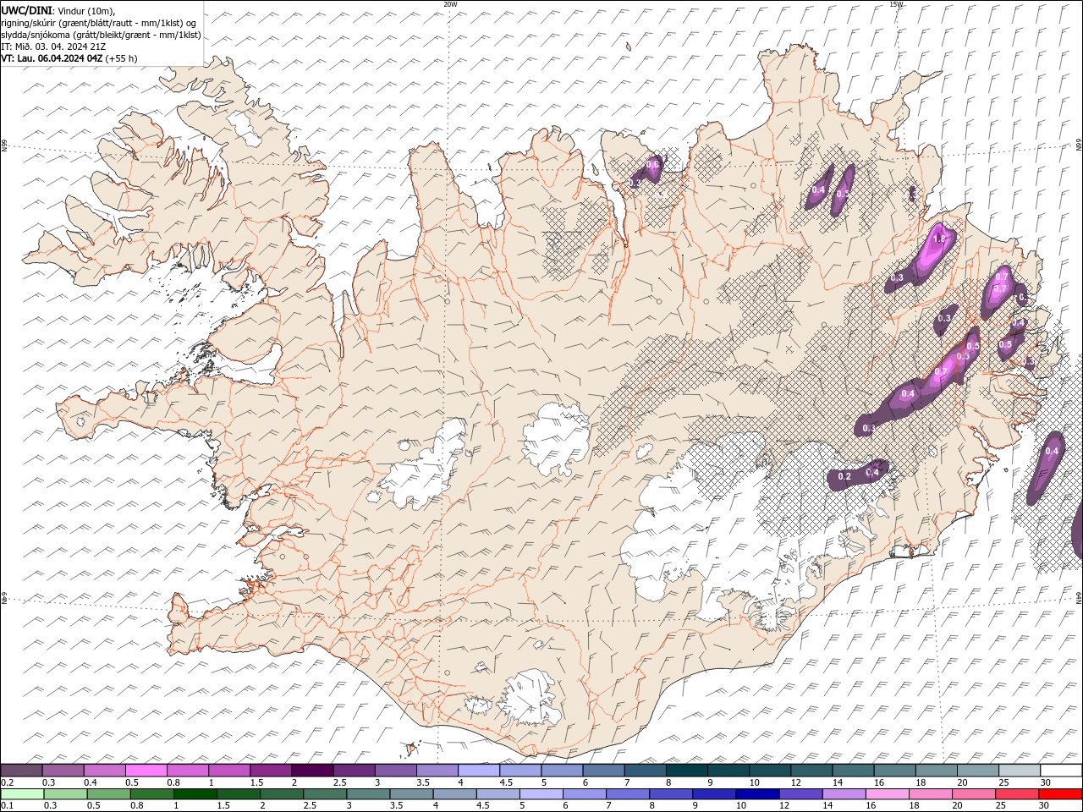Select the deep blue 10 rain legend swatch
The height and width of the screenshot is (812, 1083).
click(757, 794)
